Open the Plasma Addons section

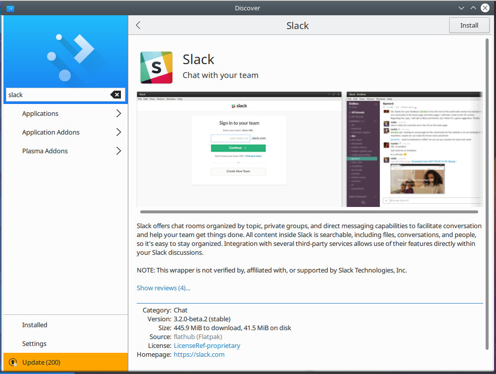pos(66,151)
